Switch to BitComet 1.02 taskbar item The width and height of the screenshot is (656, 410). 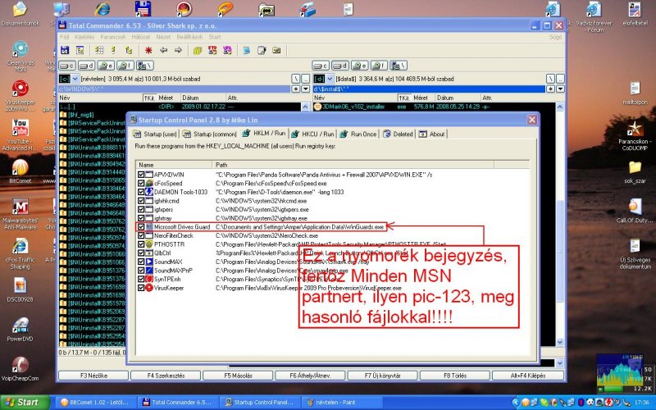[x=96, y=403]
